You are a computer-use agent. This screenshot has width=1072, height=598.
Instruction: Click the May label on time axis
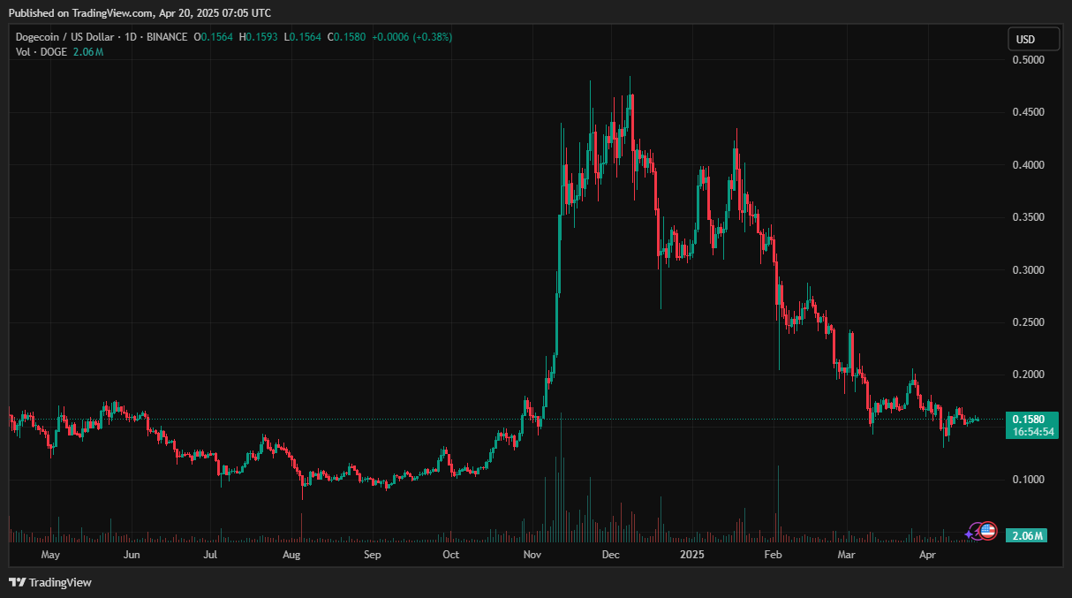coord(50,556)
